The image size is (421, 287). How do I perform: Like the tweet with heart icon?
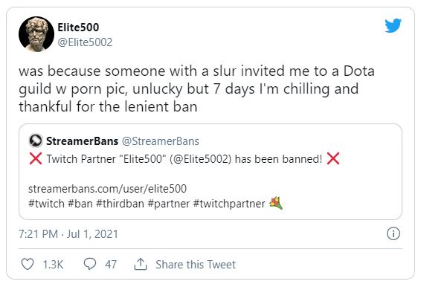tap(28, 264)
